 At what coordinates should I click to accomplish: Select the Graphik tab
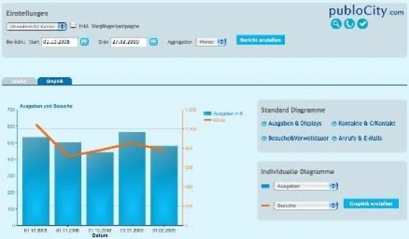(x=55, y=81)
